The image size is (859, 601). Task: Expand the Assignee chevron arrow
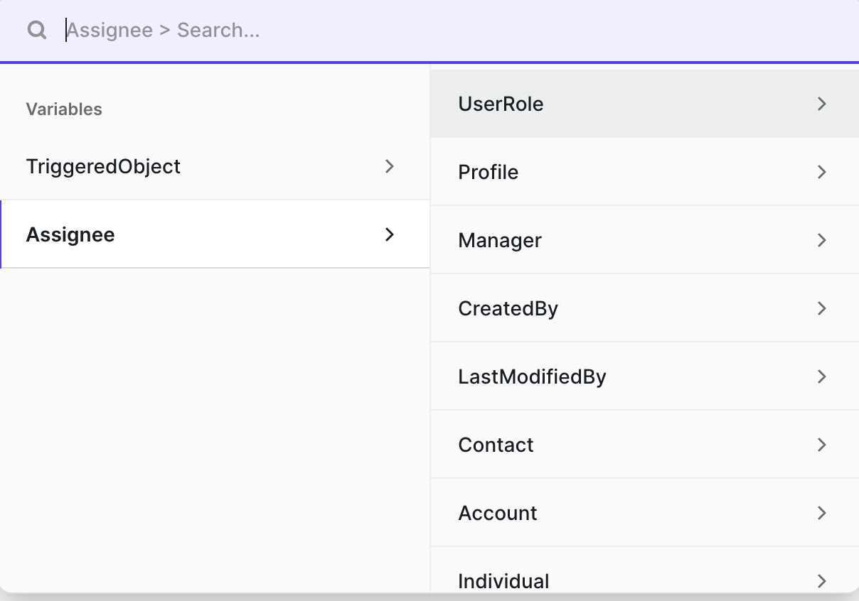389,234
